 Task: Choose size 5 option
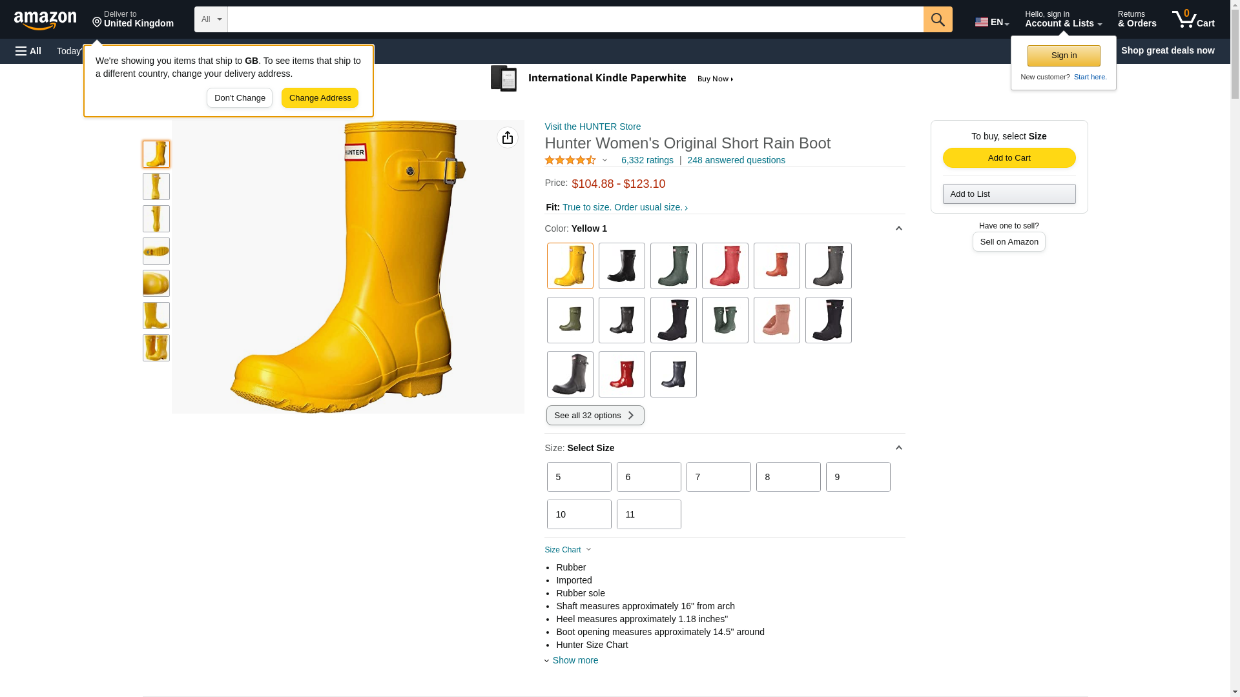tap(579, 477)
